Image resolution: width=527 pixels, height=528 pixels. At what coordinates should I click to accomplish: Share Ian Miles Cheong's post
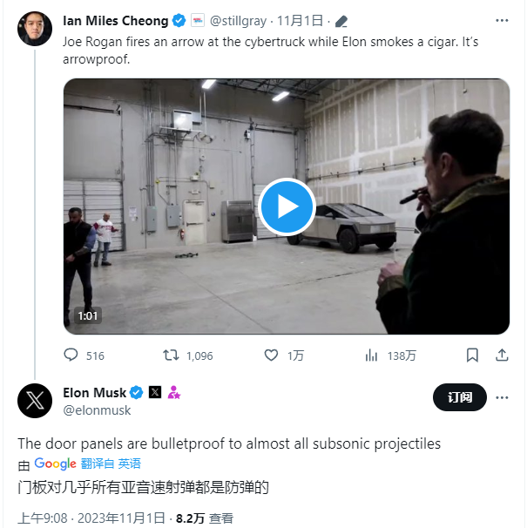[501, 355]
